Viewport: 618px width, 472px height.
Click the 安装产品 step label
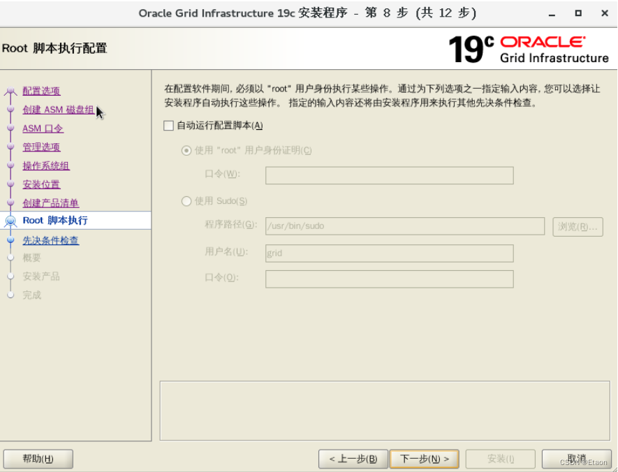pos(41,276)
